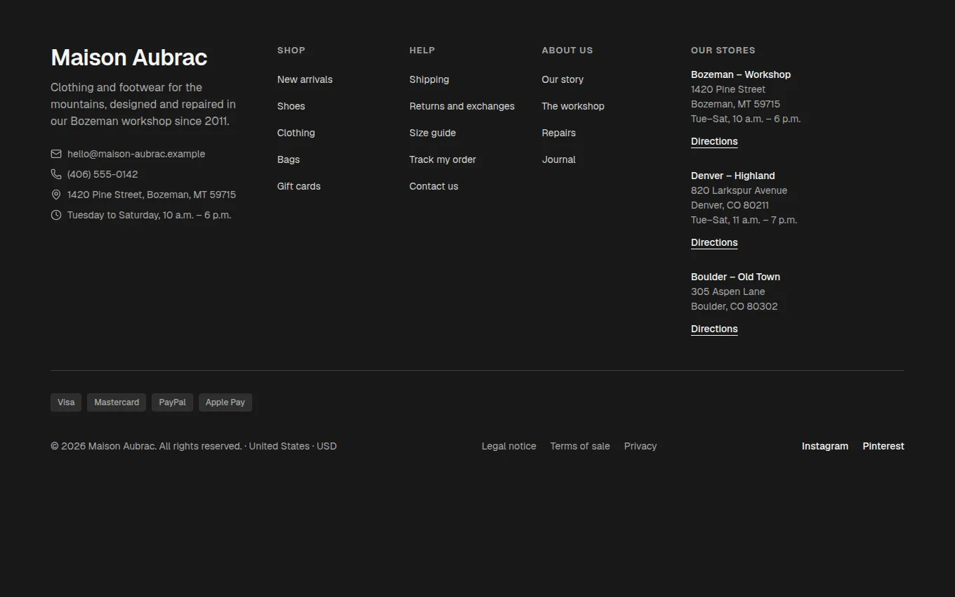Click the Denver – Highland store name
Screen dimensions: 955x597
pyautogui.click(x=733, y=176)
